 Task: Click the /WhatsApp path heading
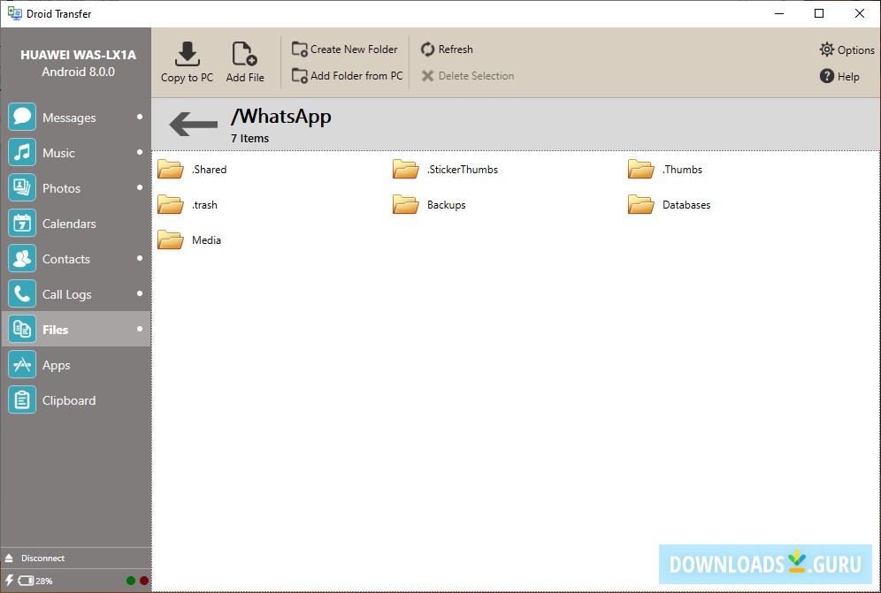pyautogui.click(x=281, y=117)
